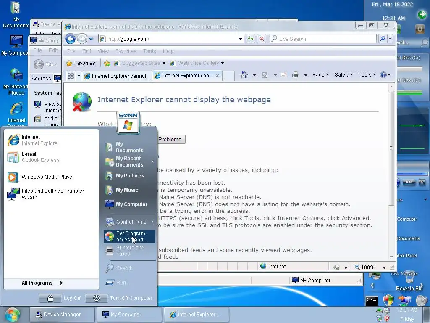Open Control Panel in Start menu

coord(129,222)
